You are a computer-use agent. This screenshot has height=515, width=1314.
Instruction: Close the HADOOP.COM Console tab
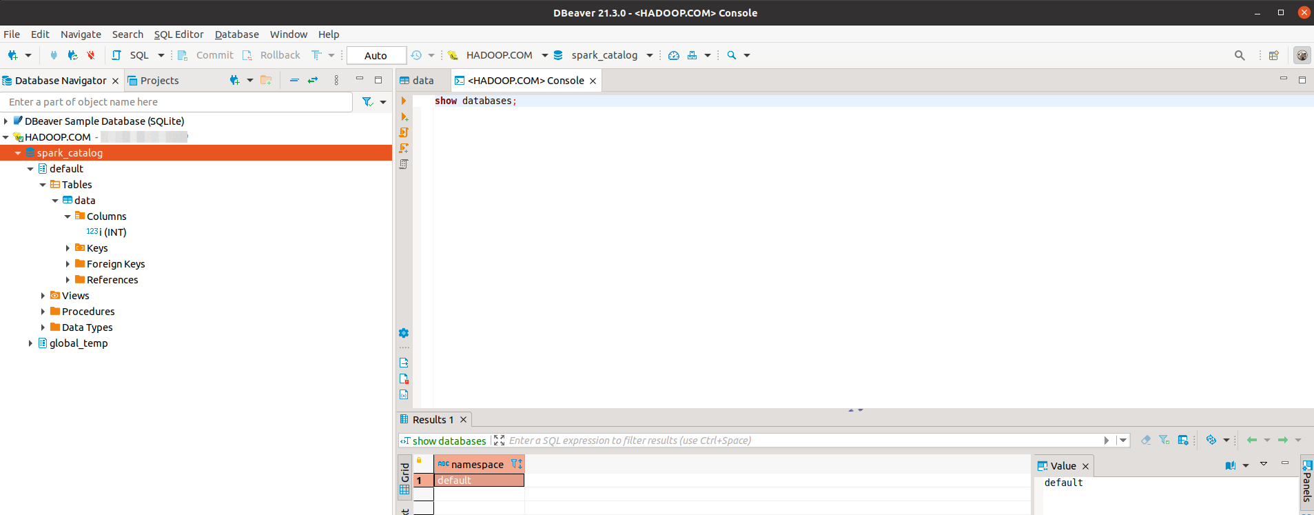click(593, 81)
